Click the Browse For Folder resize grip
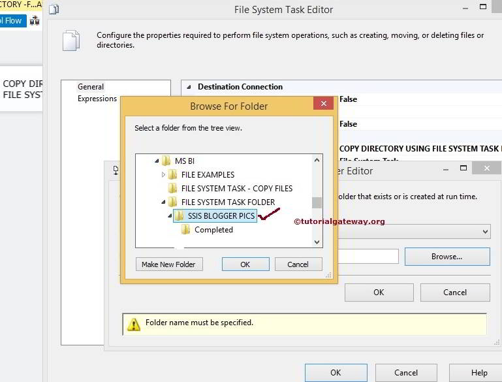502x382 pixels. [329, 275]
